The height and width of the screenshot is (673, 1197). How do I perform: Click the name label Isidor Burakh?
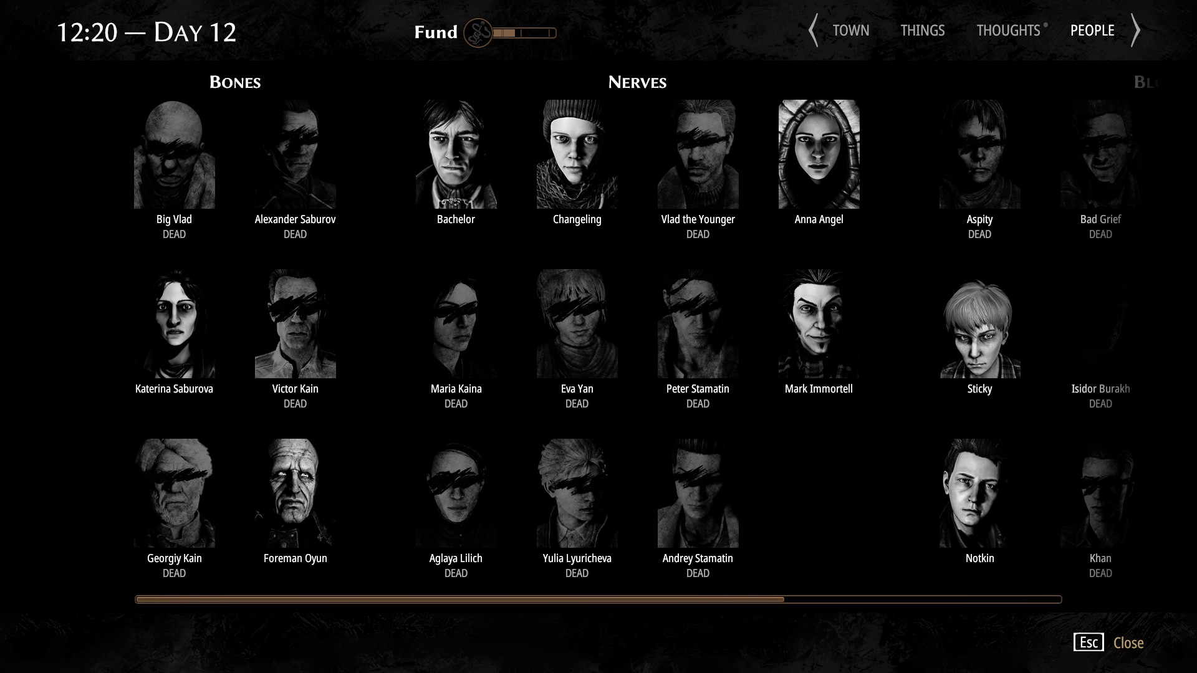coord(1100,389)
